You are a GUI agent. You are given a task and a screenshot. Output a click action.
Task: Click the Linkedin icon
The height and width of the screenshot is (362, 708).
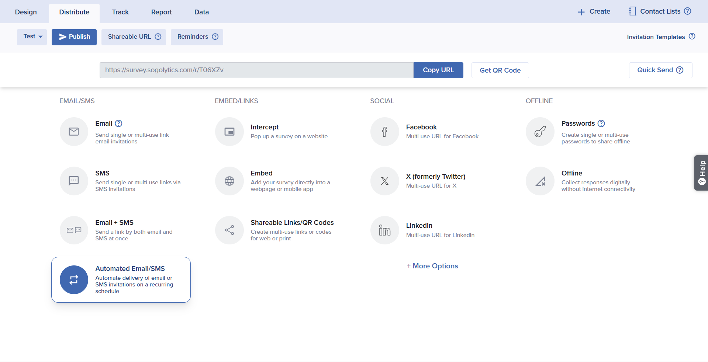point(385,230)
